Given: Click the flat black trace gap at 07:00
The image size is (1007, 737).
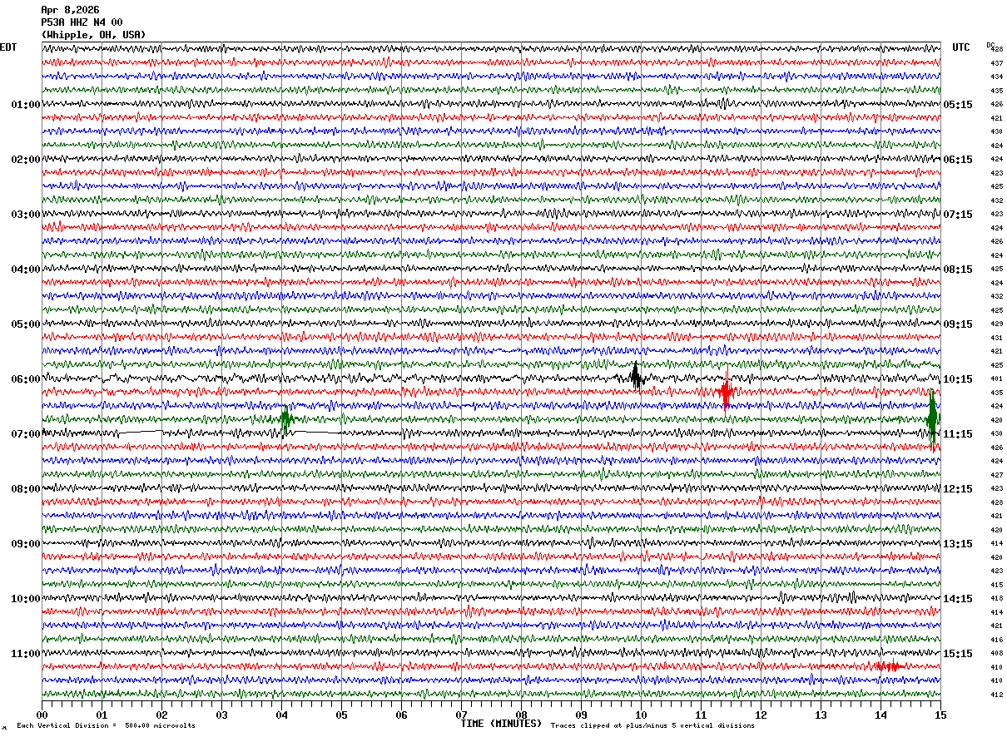Looking at the screenshot, I should pos(141,432).
